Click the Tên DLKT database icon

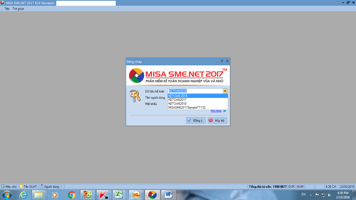click(21, 186)
